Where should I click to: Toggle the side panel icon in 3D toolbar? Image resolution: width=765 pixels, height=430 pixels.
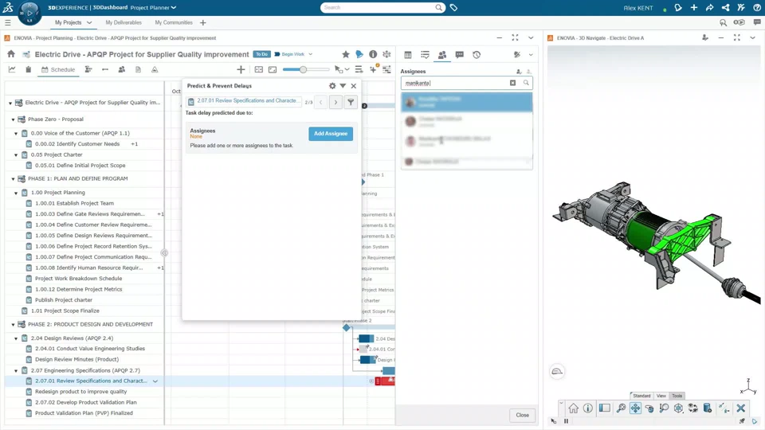point(605,408)
